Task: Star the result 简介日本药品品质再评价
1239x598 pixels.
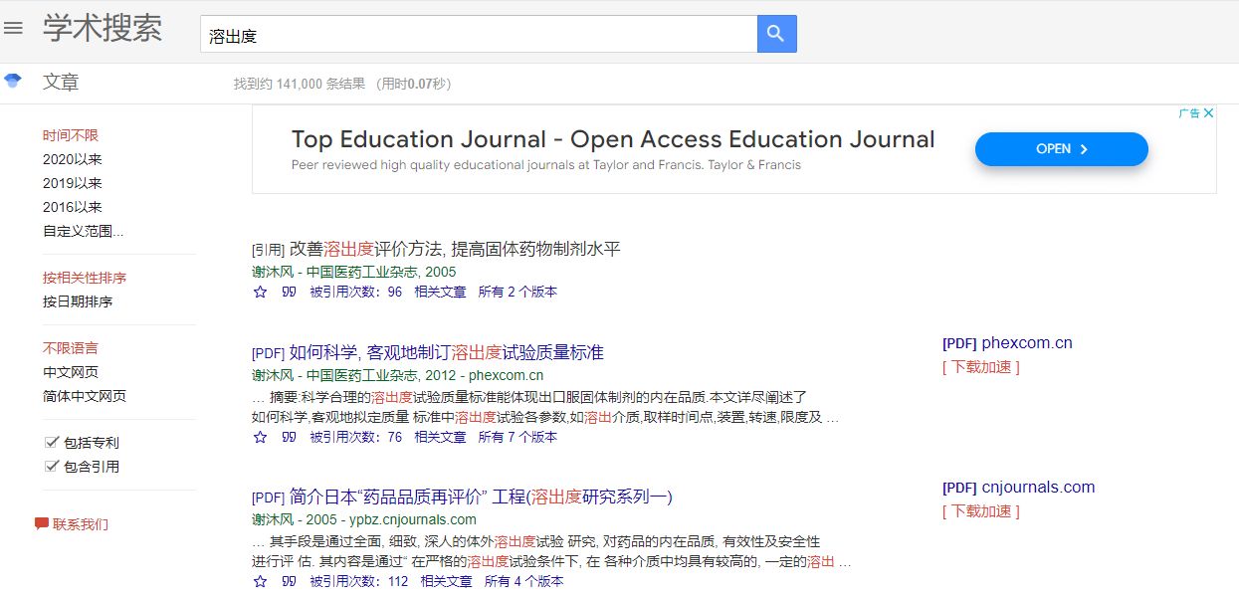Action: click(x=261, y=581)
